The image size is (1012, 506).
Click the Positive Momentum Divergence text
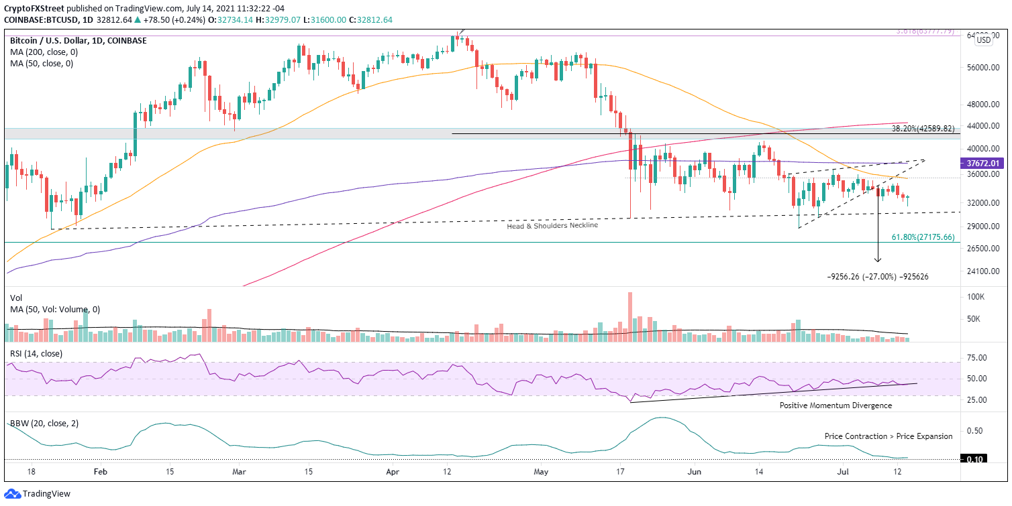pyautogui.click(x=836, y=405)
